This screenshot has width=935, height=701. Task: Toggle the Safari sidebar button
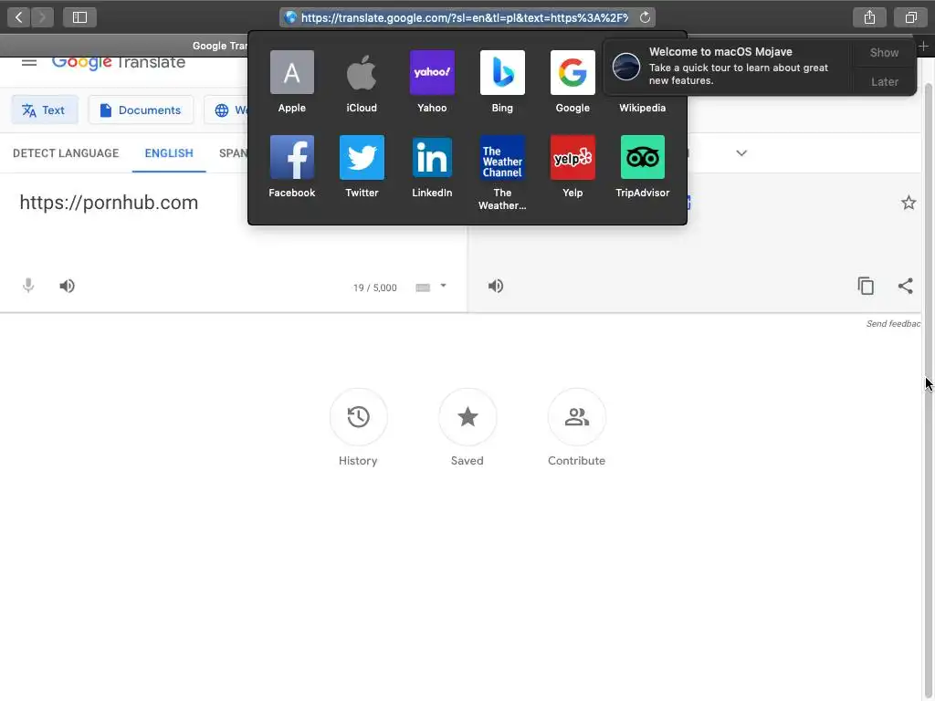pyautogui.click(x=79, y=17)
